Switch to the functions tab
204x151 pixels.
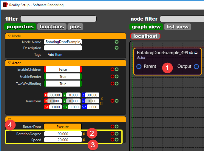(x=52, y=27)
